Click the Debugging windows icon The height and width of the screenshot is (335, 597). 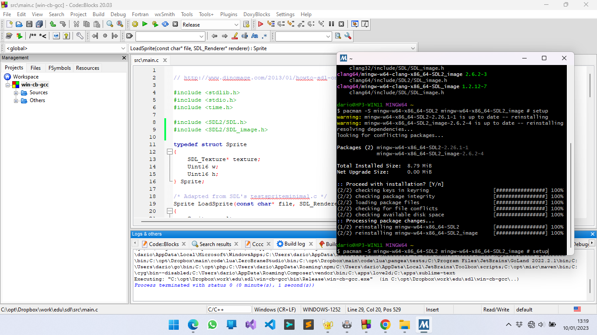(x=355, y=24)
